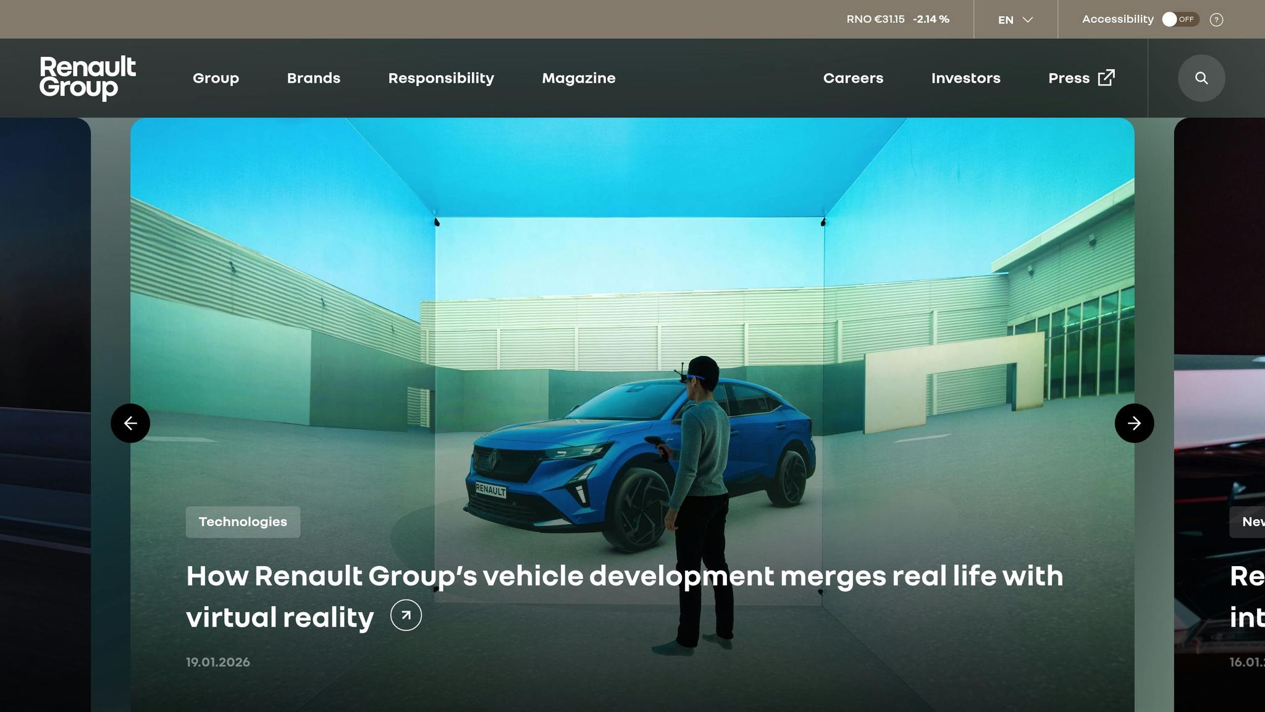Screen dimensions: 1265x712
Task: Open the site search
Action: point(1201,78)
